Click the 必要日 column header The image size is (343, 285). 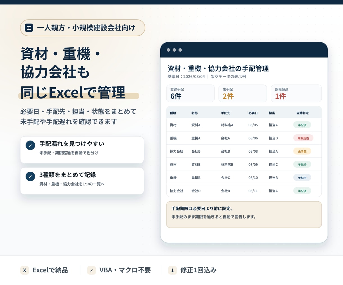pos(253,113)
